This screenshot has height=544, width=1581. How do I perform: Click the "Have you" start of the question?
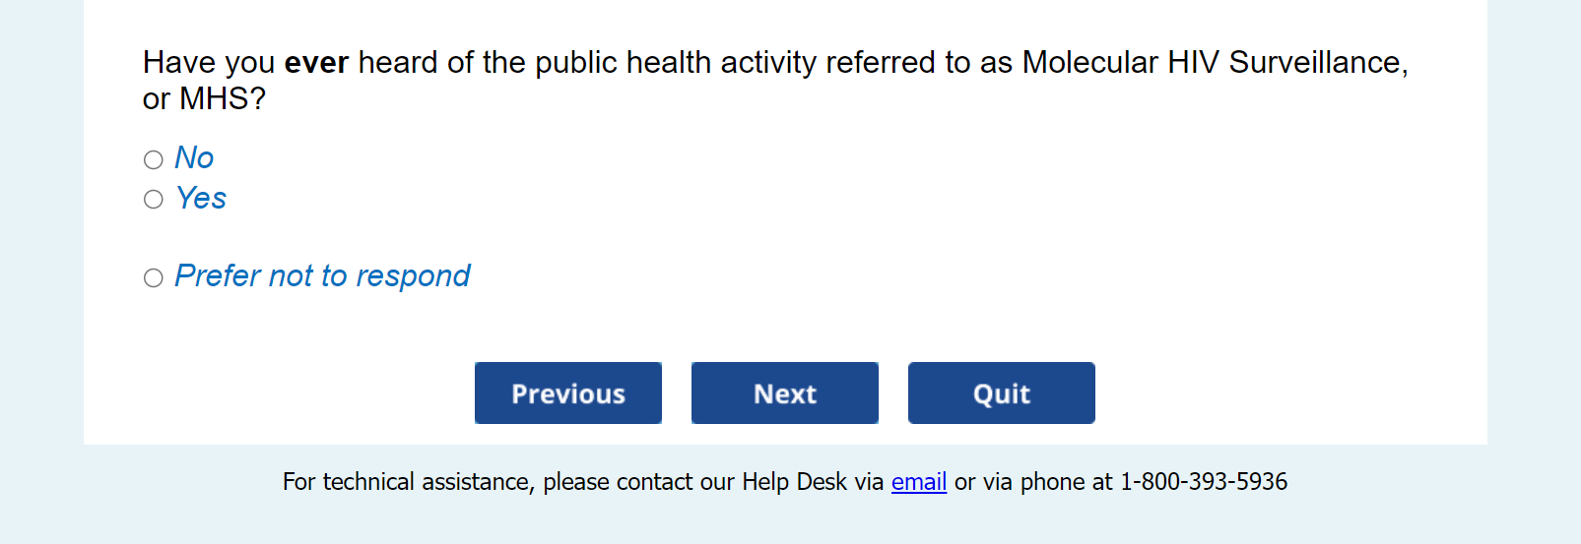pyautogui.click(x=209, y=63)
